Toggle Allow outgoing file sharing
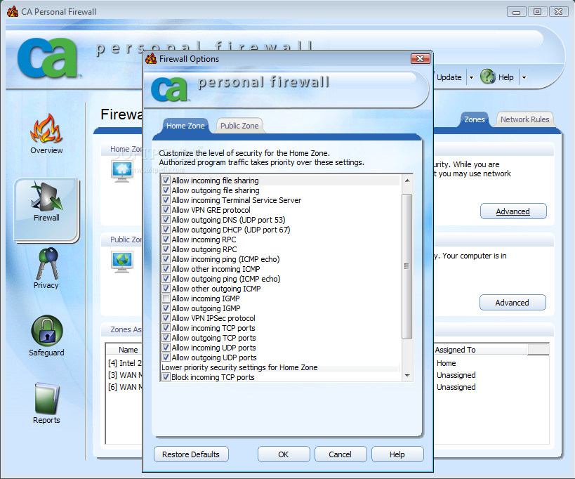This screenshot has width=575, height=479. point(166,190)
